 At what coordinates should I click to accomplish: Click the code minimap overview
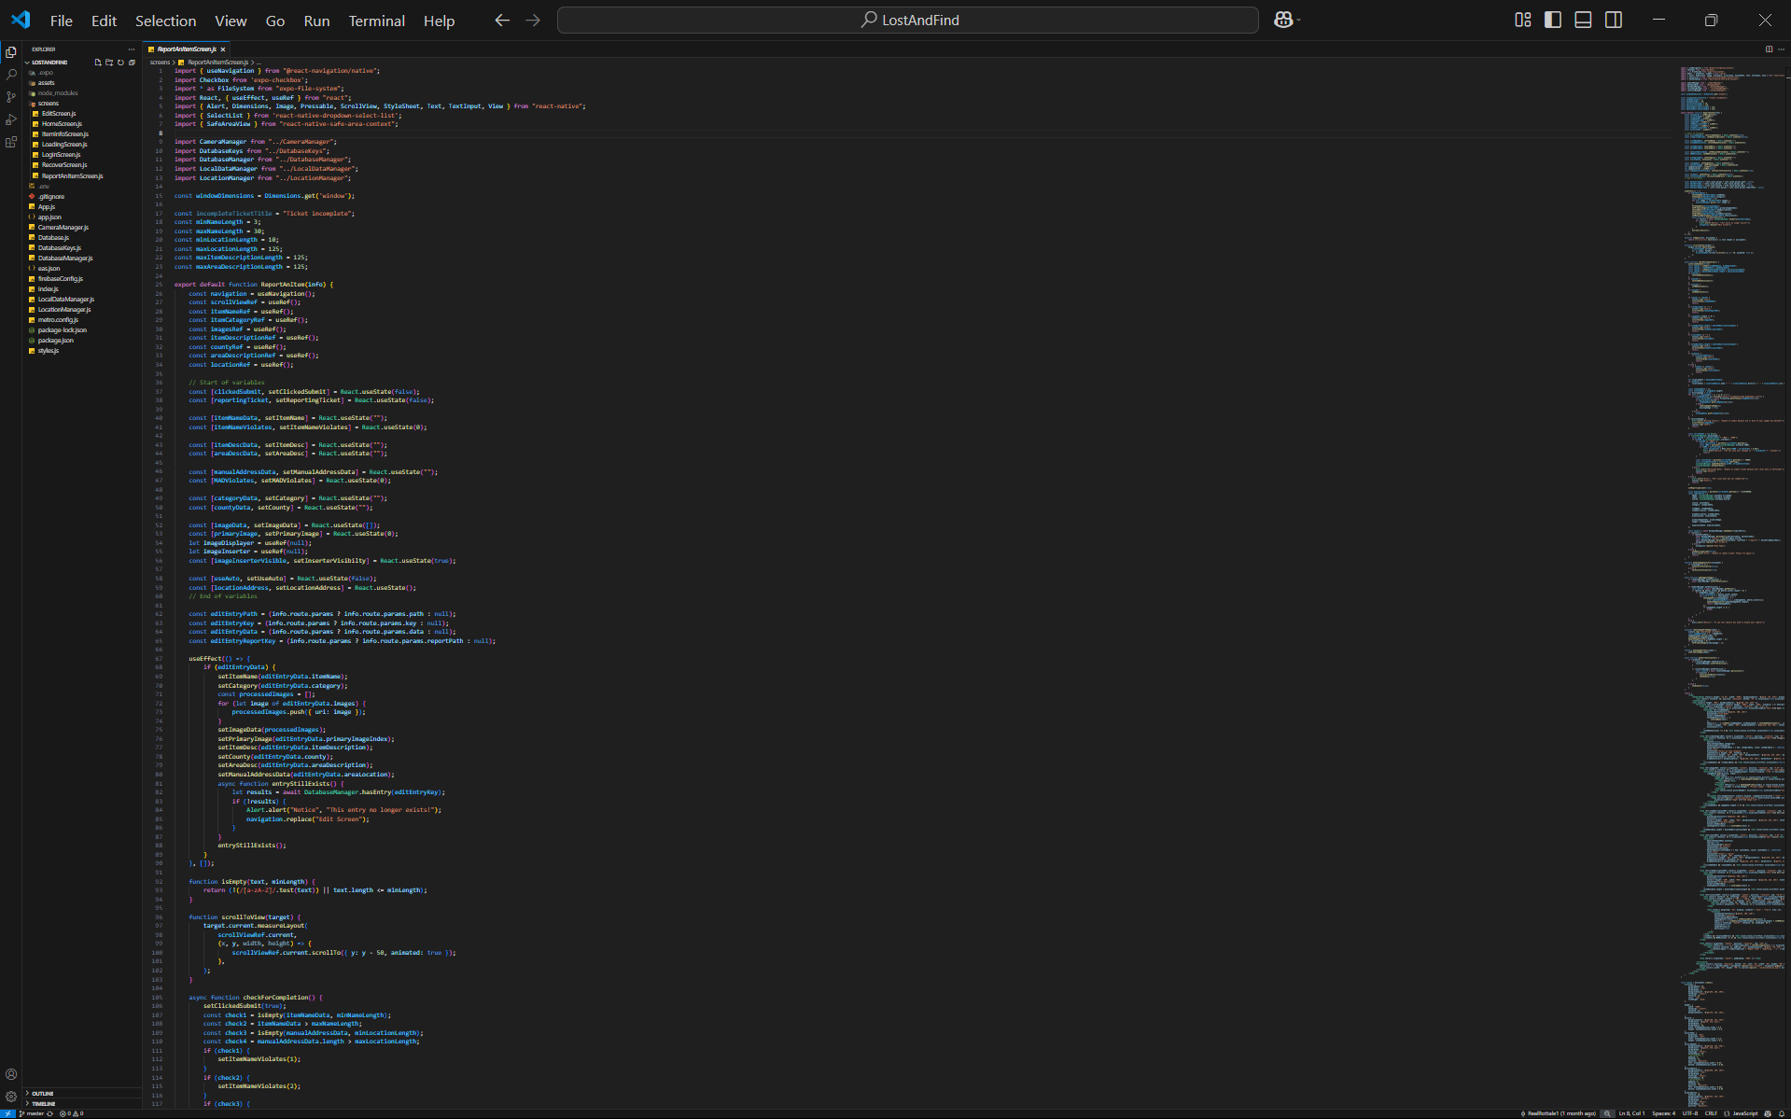tap(1731, 588)
